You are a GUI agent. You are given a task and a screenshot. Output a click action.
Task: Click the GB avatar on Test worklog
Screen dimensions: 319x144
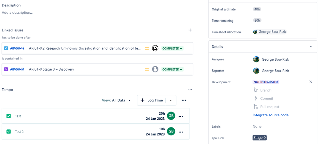(171, 116)
